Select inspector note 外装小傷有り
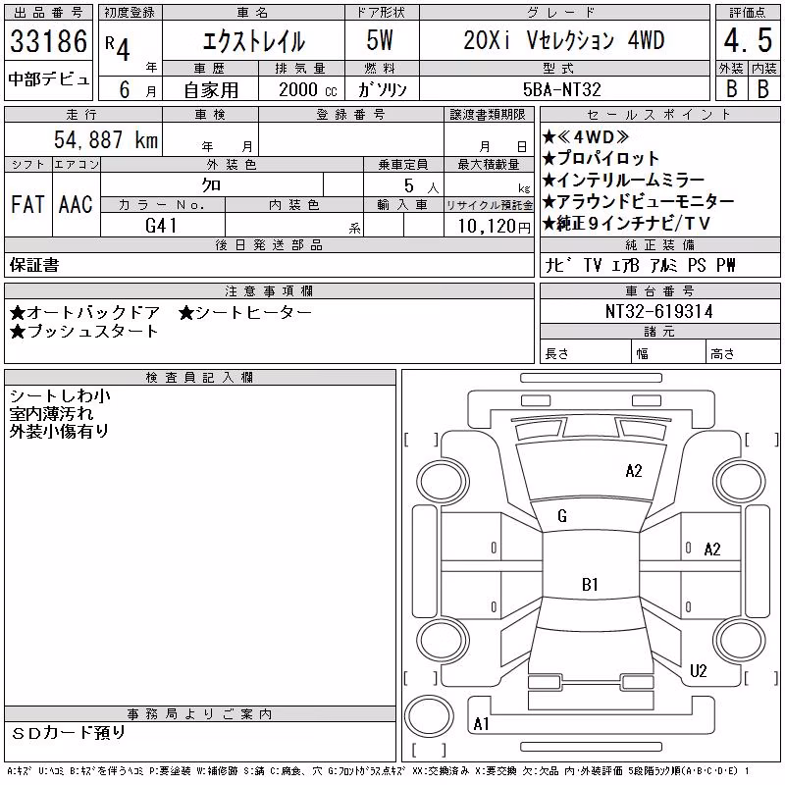The image size is (785, 785). point(59,431)
